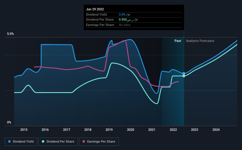Click the 2017 x-axis label
Image resolution: width=242 pixels, height=150 pixels.
point(67,130)
